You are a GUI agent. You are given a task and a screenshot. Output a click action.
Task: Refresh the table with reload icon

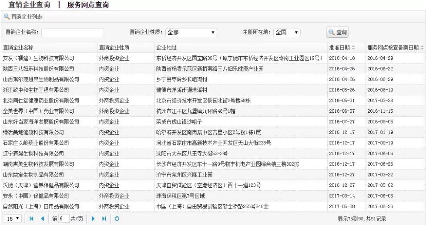[117, 218]
